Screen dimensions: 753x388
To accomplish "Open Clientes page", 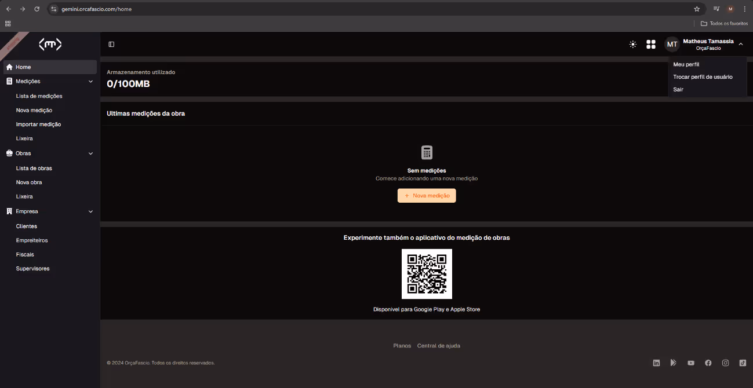I will (x=27, y=226).
